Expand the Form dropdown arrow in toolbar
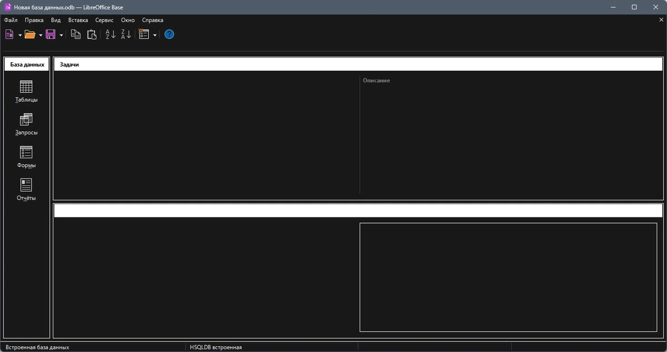 [x=155, y=35]
